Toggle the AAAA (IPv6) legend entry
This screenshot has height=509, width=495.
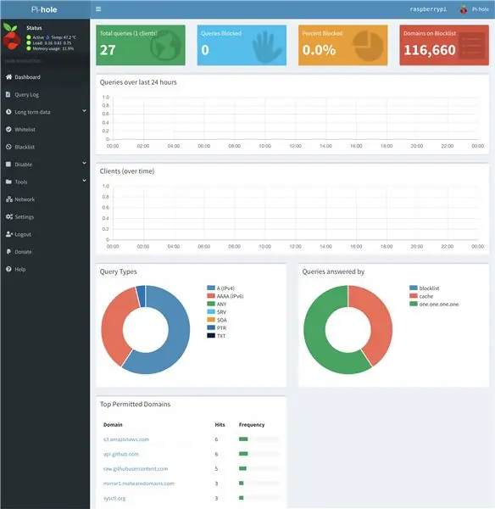pyautogui.click(x=225, y=296)
